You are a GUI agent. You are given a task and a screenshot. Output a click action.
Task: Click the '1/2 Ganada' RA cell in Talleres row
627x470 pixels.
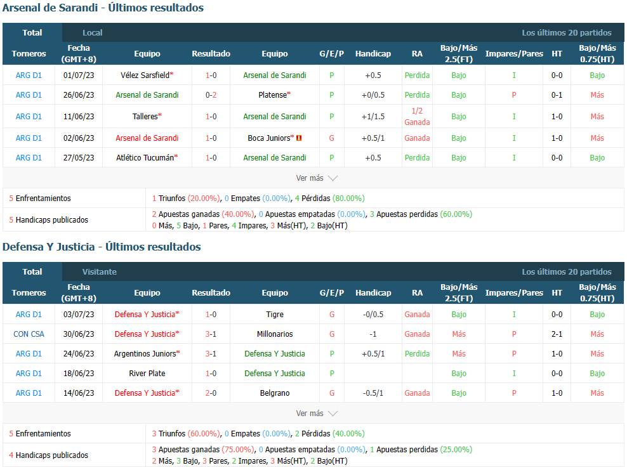[x=417, y=117]
